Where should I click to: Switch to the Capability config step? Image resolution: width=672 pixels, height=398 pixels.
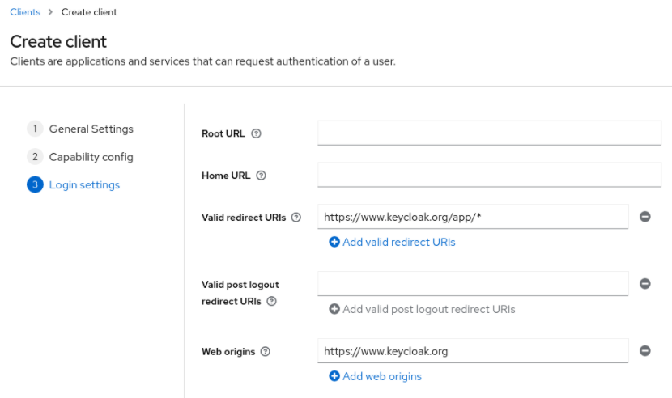pyautogui.click(x=91, y=157)
